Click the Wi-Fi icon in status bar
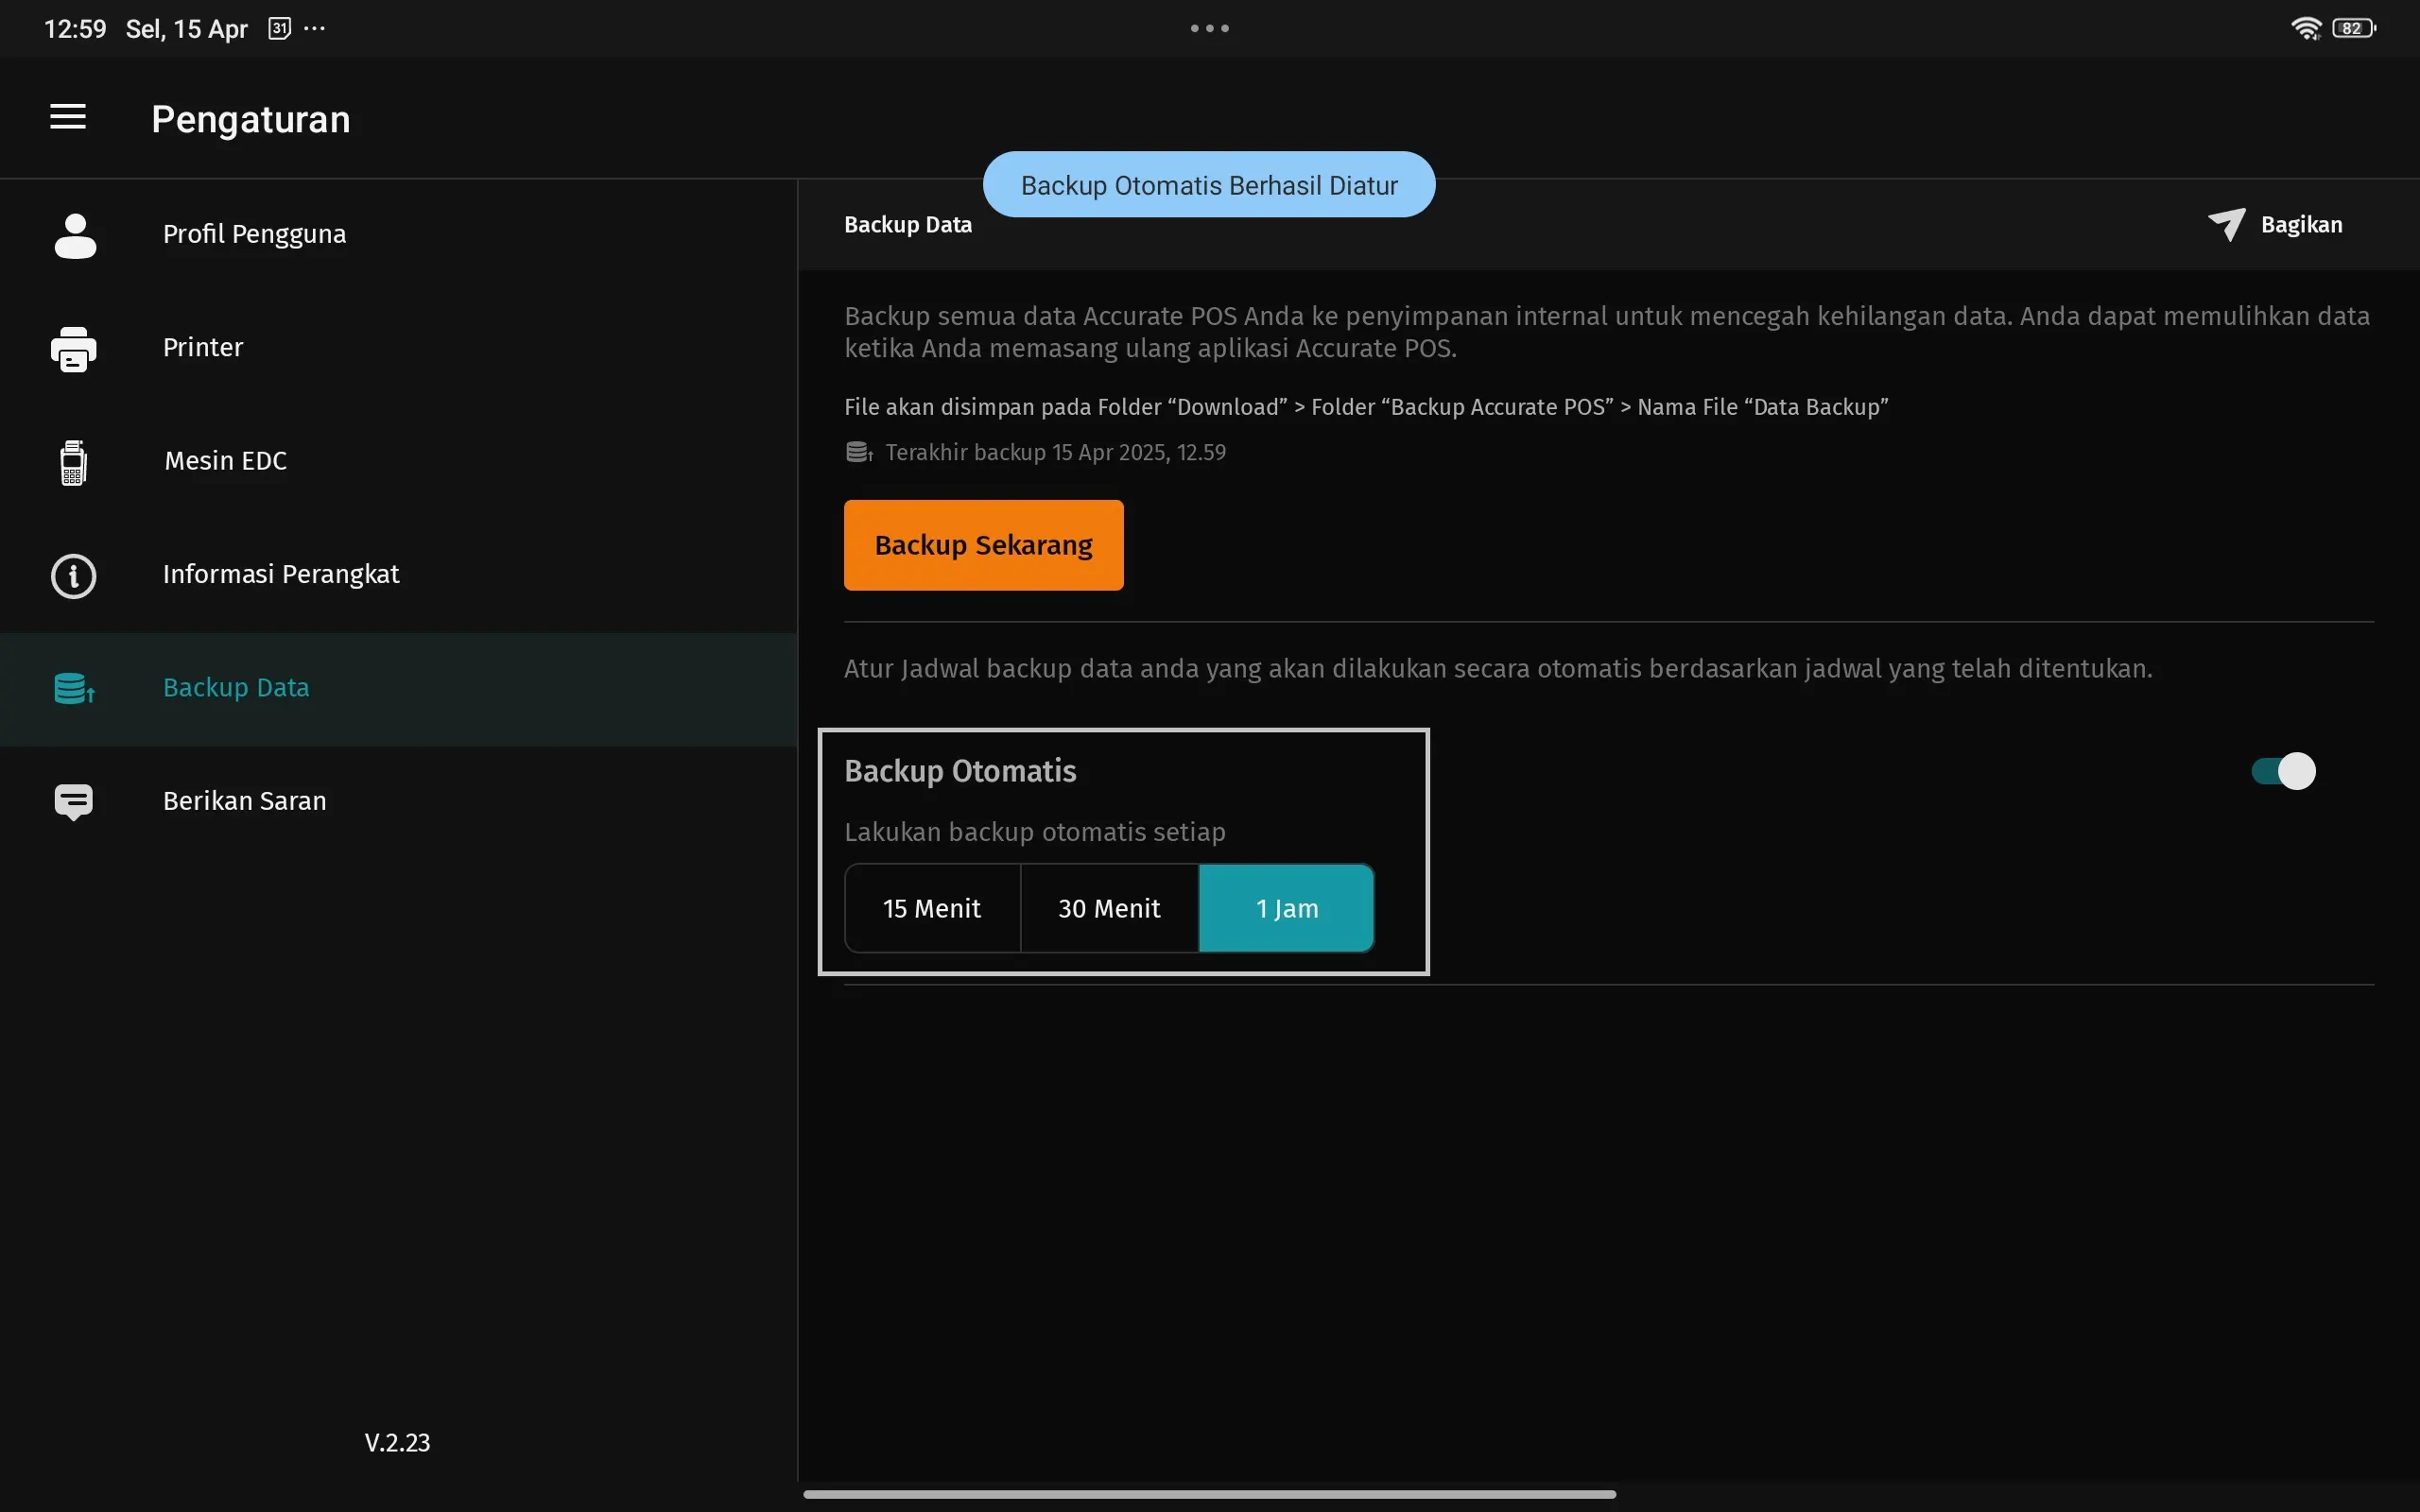The width and height of the screenshot is (2420, 1512). (2307, 27)
